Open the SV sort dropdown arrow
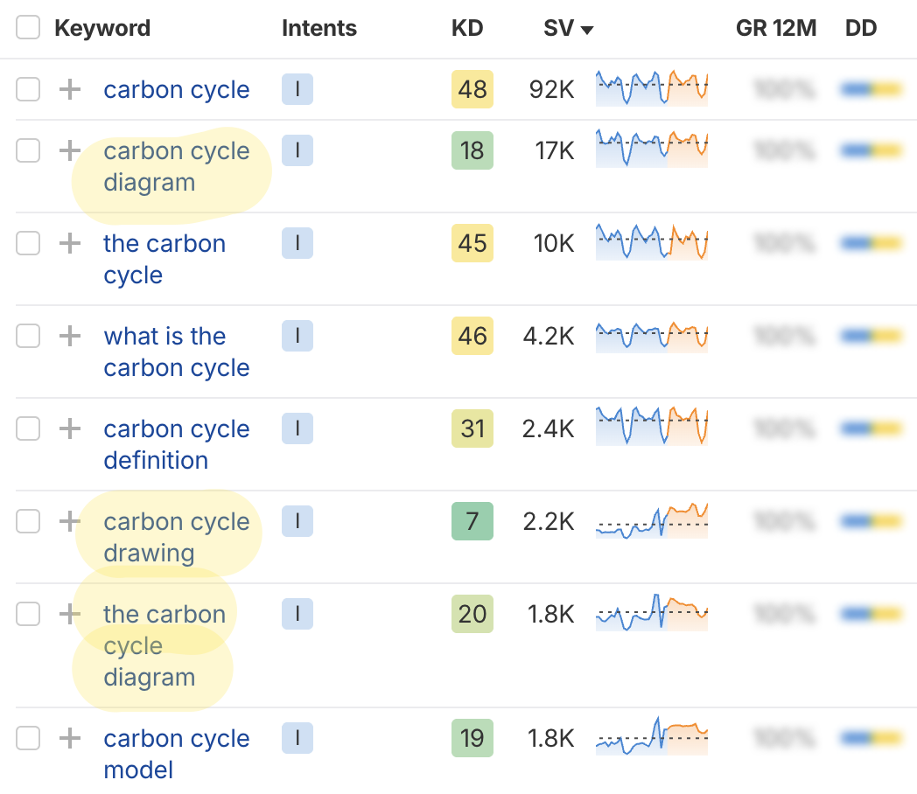The width and height of the screenshot is (917, 794). coord(586,30)
